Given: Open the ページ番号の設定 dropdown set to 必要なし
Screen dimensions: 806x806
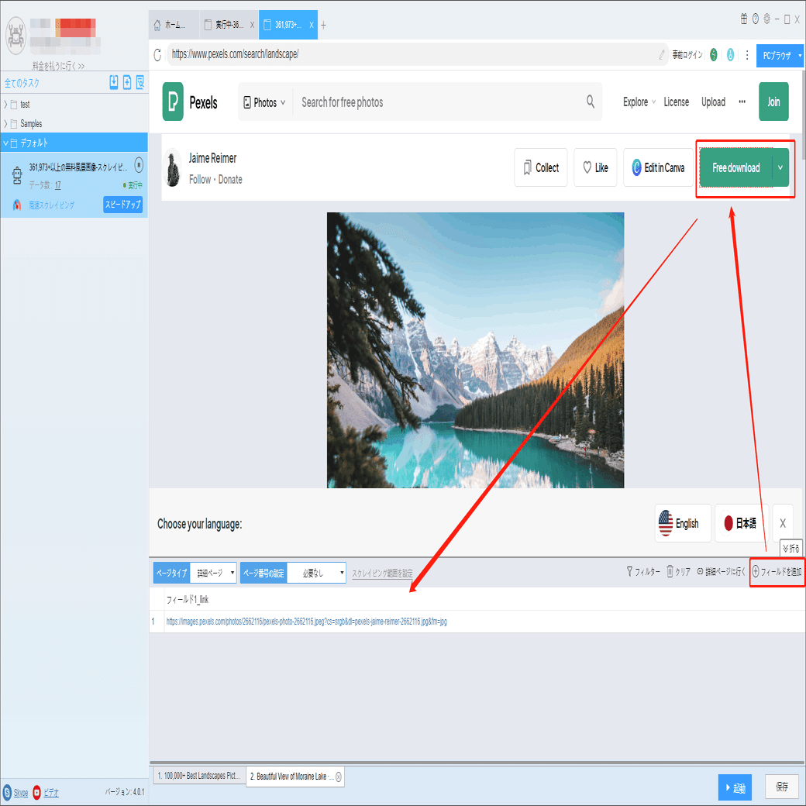Looking at the screenshot, I should [316, 573].
